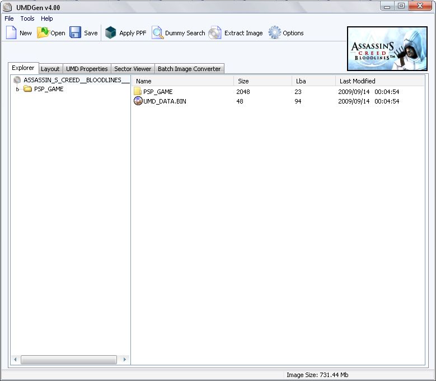
Task: Switch to the UMD Properties tab
Action: 87,69
